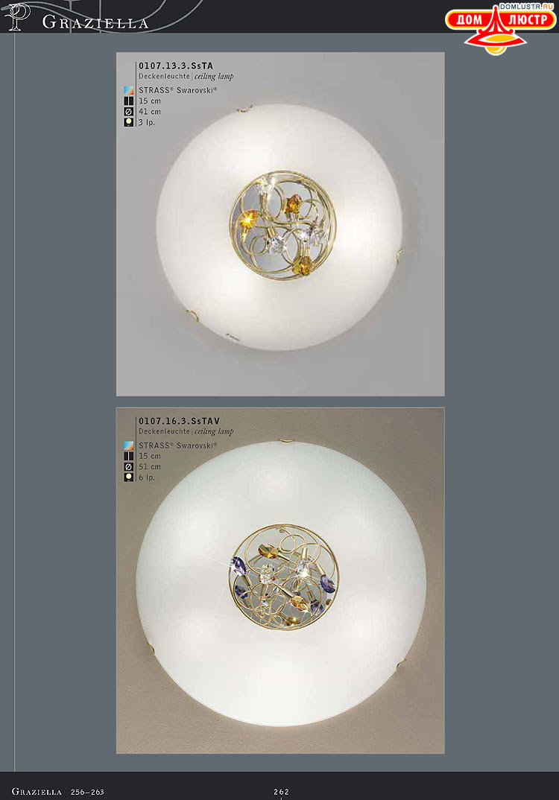This screenshot has height=800, width=559.
Task: Click the height icon in the lower spec list
Action: click(129, 456)
